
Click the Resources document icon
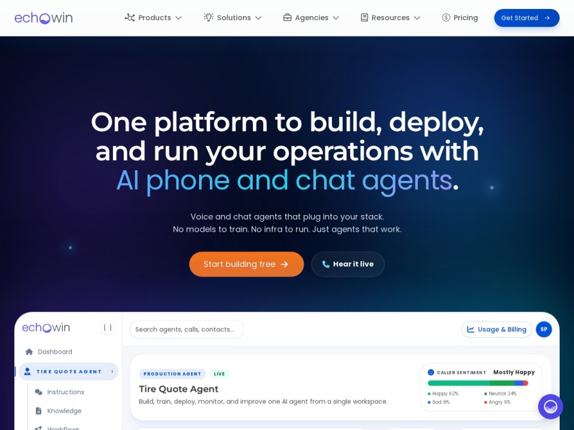(x=364, y=17)
